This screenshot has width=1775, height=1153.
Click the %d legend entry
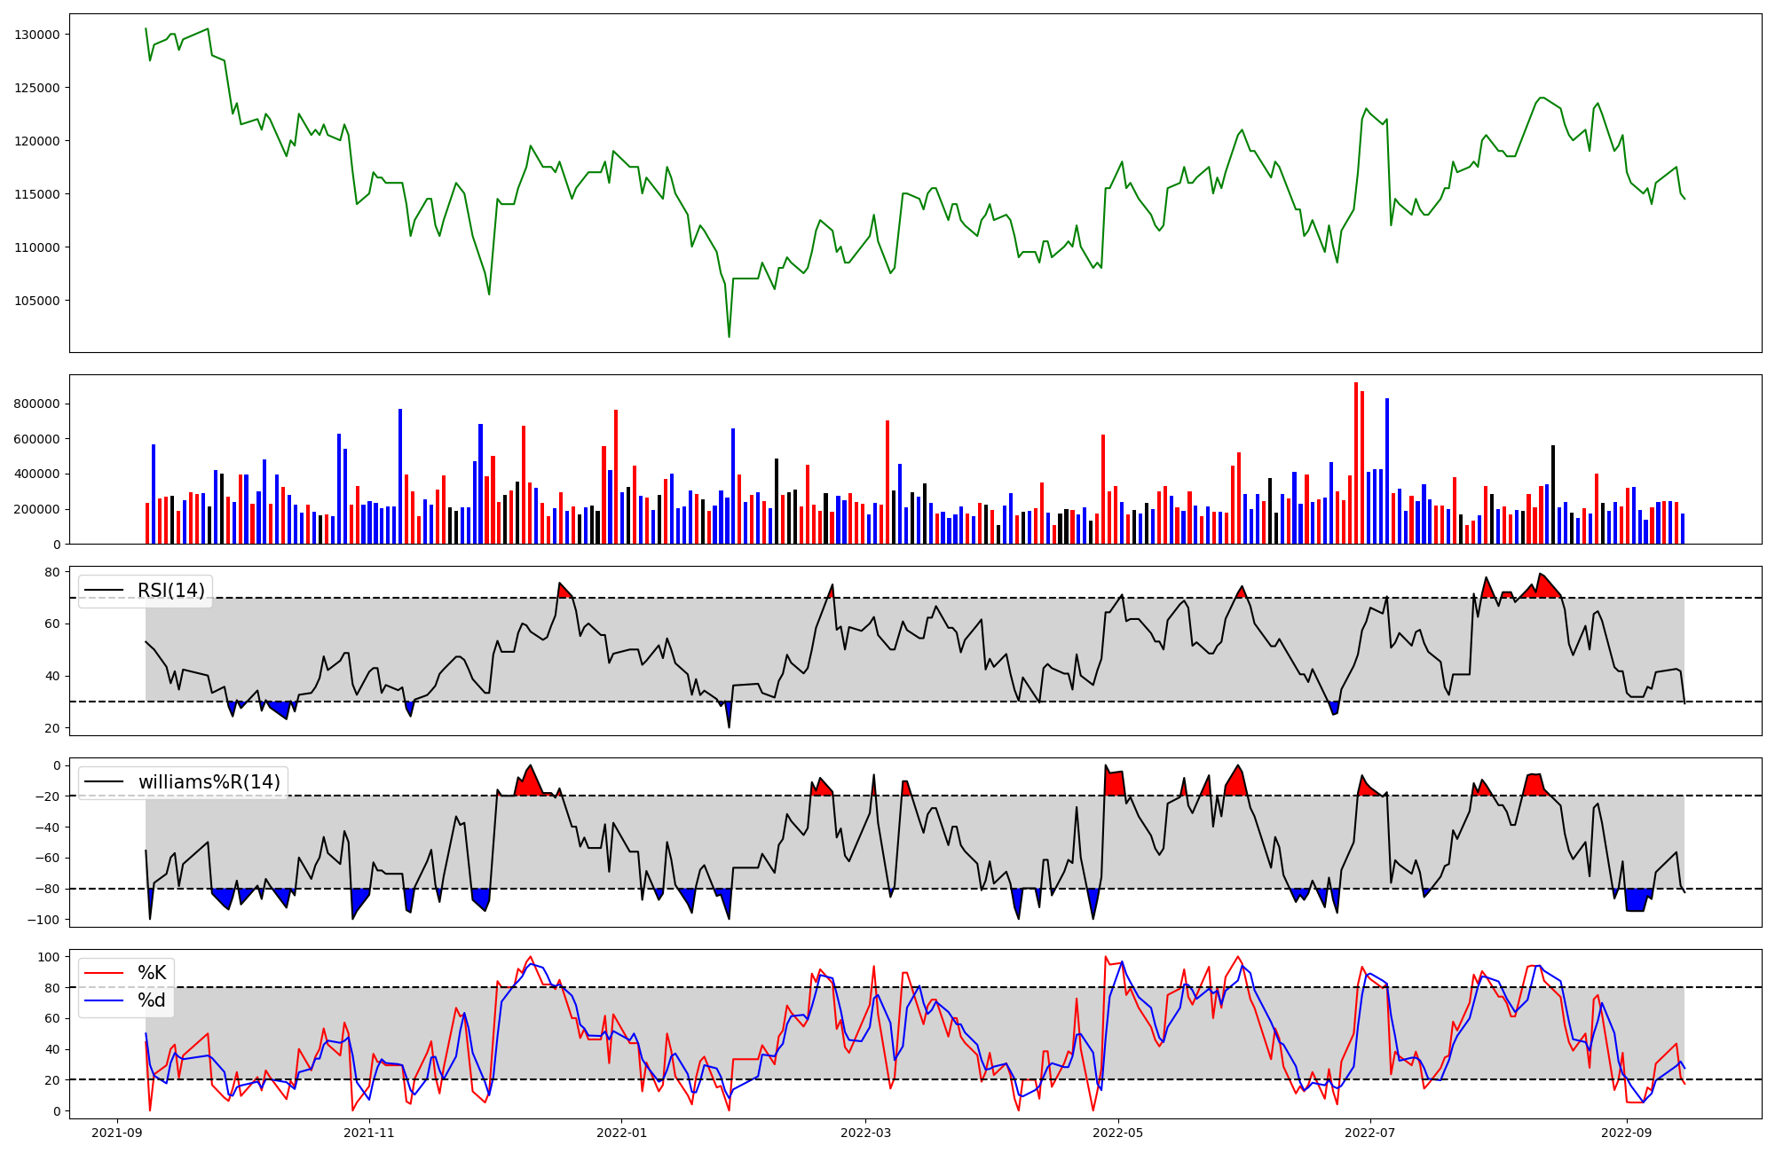152,1000
